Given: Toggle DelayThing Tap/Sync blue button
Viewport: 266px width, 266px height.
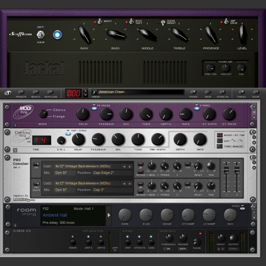Looking at the screenshot, I should pyautogui.click(x=68, y=134).
